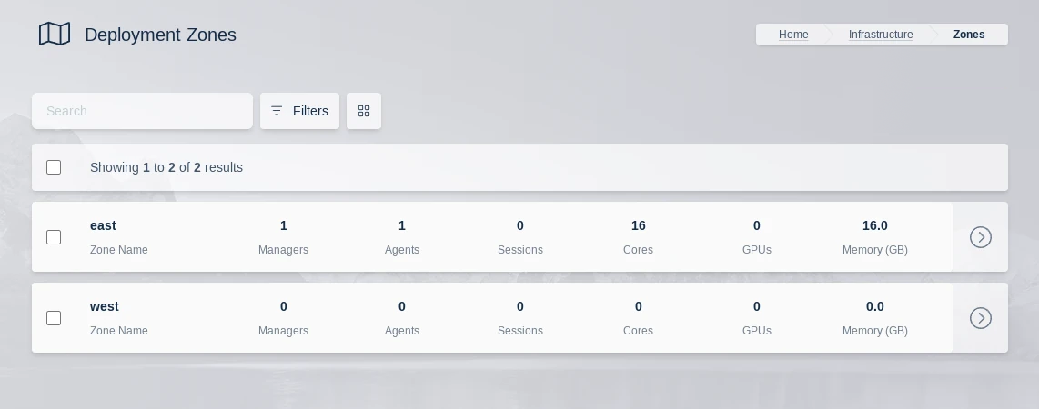Select the Zones breadcrumb item
Image resolution: width=1039 pixels, height=409 pixels.
[x=969, y=35]
